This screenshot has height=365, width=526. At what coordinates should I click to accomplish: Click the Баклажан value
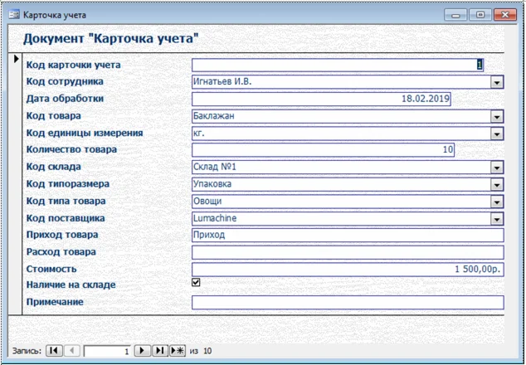(x=214, y=116)
